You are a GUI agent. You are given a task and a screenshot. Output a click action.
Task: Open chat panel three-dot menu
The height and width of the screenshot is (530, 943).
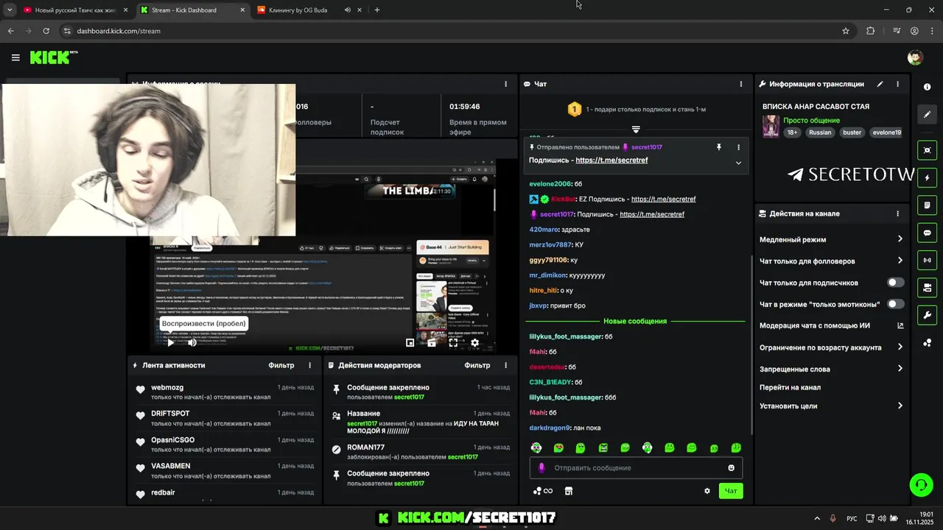(740, 84)
